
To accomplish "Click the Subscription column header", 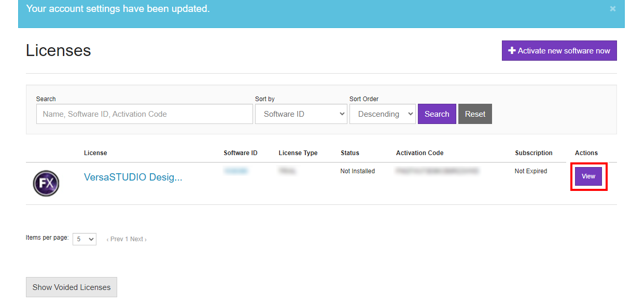I will pyautogui.click(x=534, y=153).
